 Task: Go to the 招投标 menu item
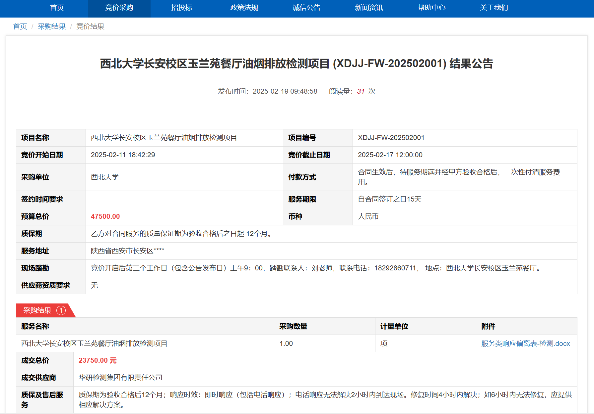click(x=181, y=8)
